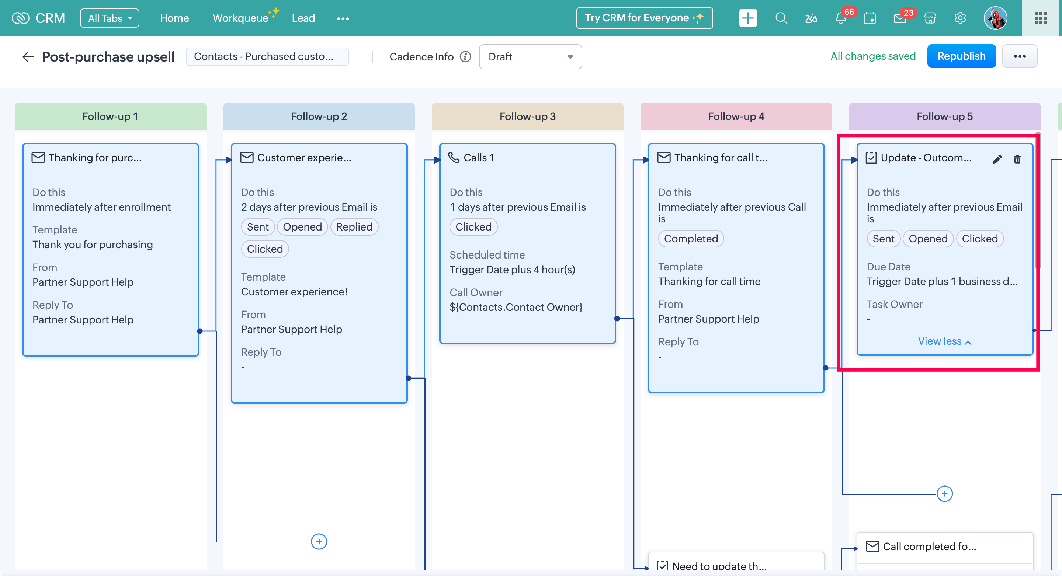Open the notifications bell
Image resolution: width=1062 pixels, height=576 pixels.
click(x=840, y=18)
